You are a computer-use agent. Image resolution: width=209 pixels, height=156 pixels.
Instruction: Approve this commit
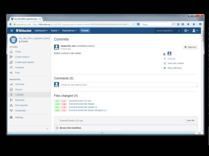click(190, 47)
